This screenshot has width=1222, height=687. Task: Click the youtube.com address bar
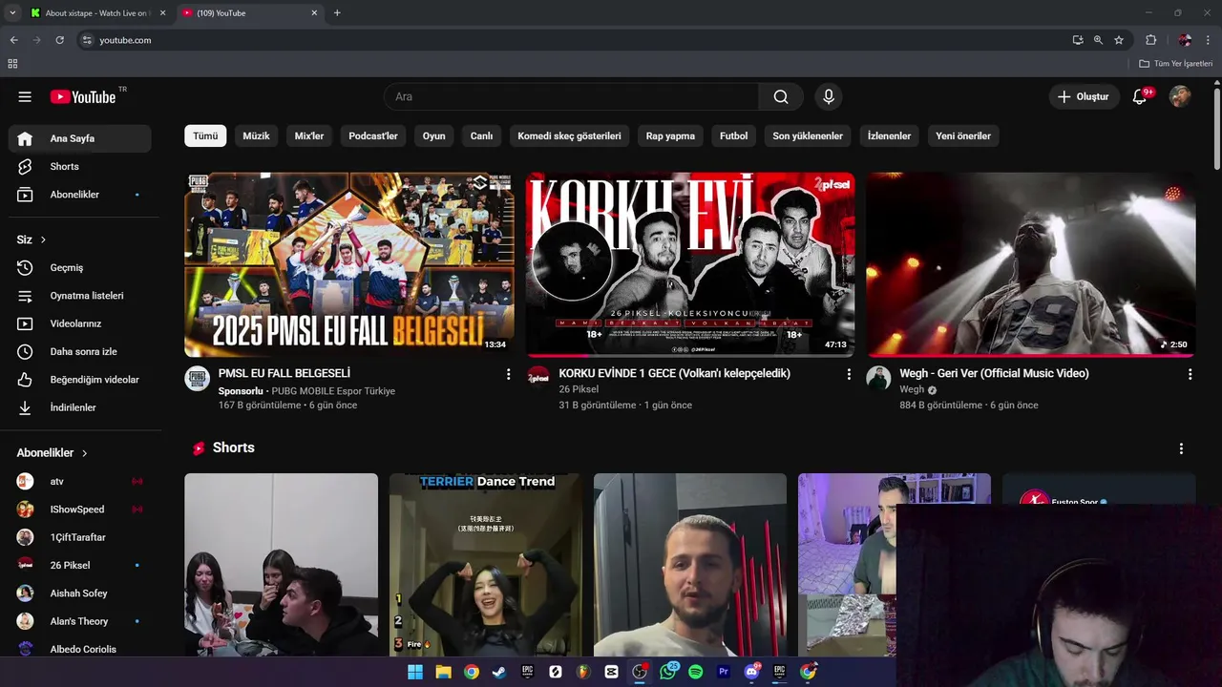(572, 40)
